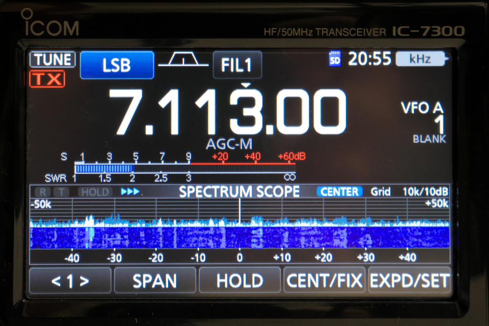Open the LSB mode selector
Image resolution: width=489 pixels, height=326 pixels.
(117, 65)
